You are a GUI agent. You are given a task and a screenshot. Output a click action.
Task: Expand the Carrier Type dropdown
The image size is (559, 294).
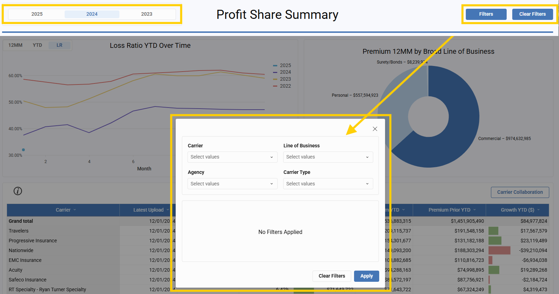(x=328, y=184)
